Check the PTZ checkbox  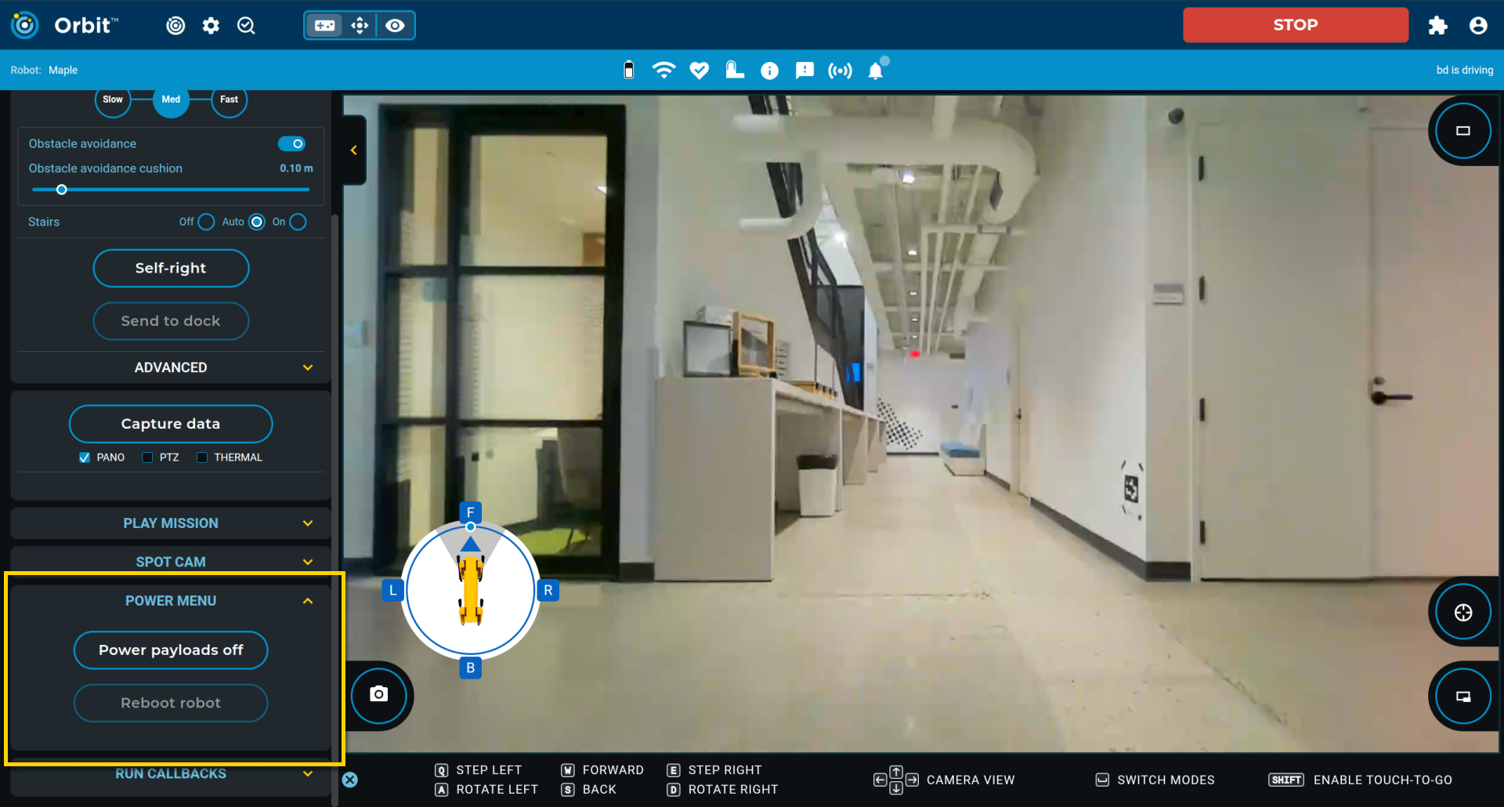click(147, 458)
